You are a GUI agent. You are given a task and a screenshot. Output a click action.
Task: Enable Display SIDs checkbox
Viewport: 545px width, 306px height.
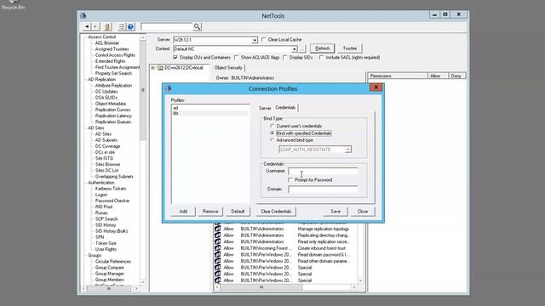(285, 57)
